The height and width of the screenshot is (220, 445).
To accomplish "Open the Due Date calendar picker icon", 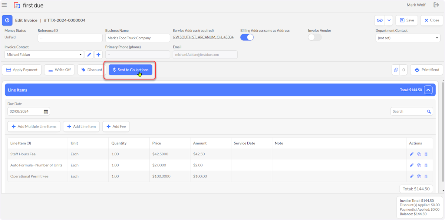I will point(46,112).
